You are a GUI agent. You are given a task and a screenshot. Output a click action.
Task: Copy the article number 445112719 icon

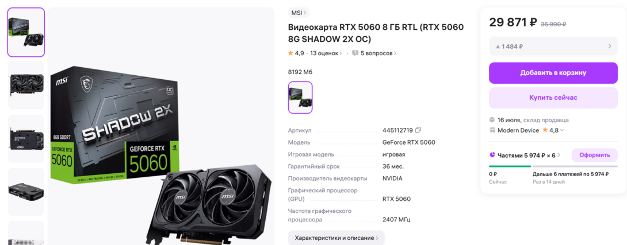point(418,130)
